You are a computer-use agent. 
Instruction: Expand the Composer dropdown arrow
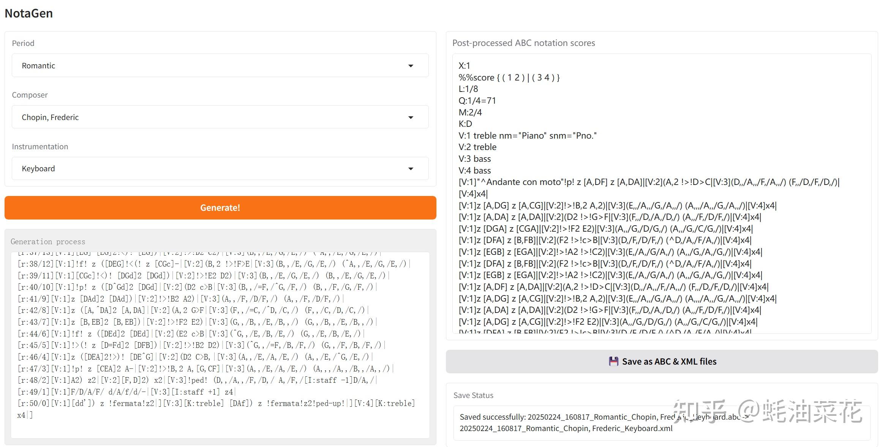[x=411, y=117]
